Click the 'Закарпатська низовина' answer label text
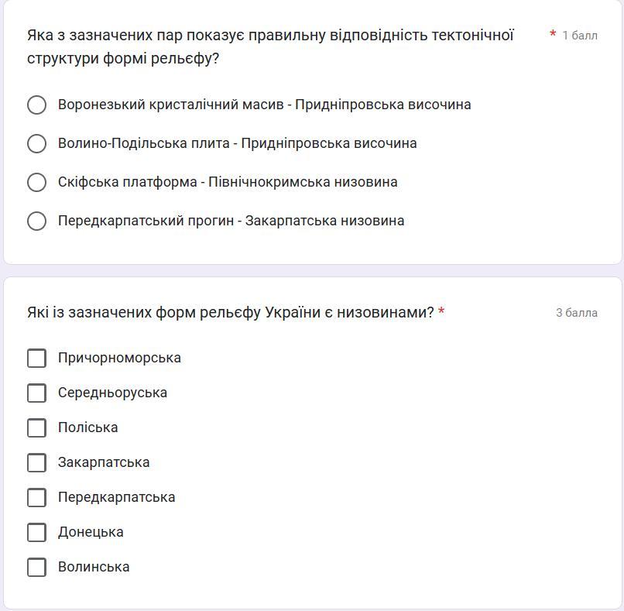Screen dimensions: 624x611 (324, 221)
